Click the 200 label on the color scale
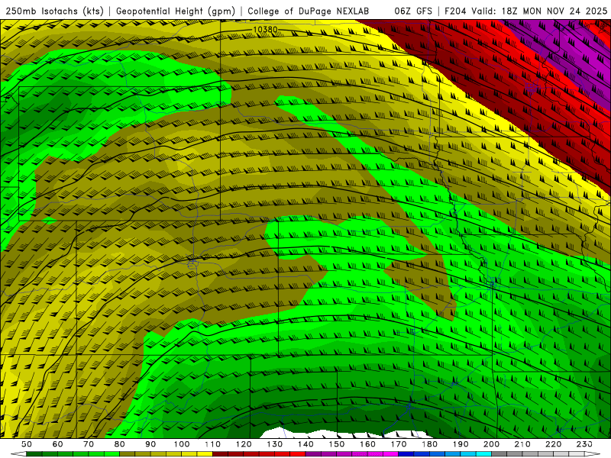611x458 pixels. point(491,444)
